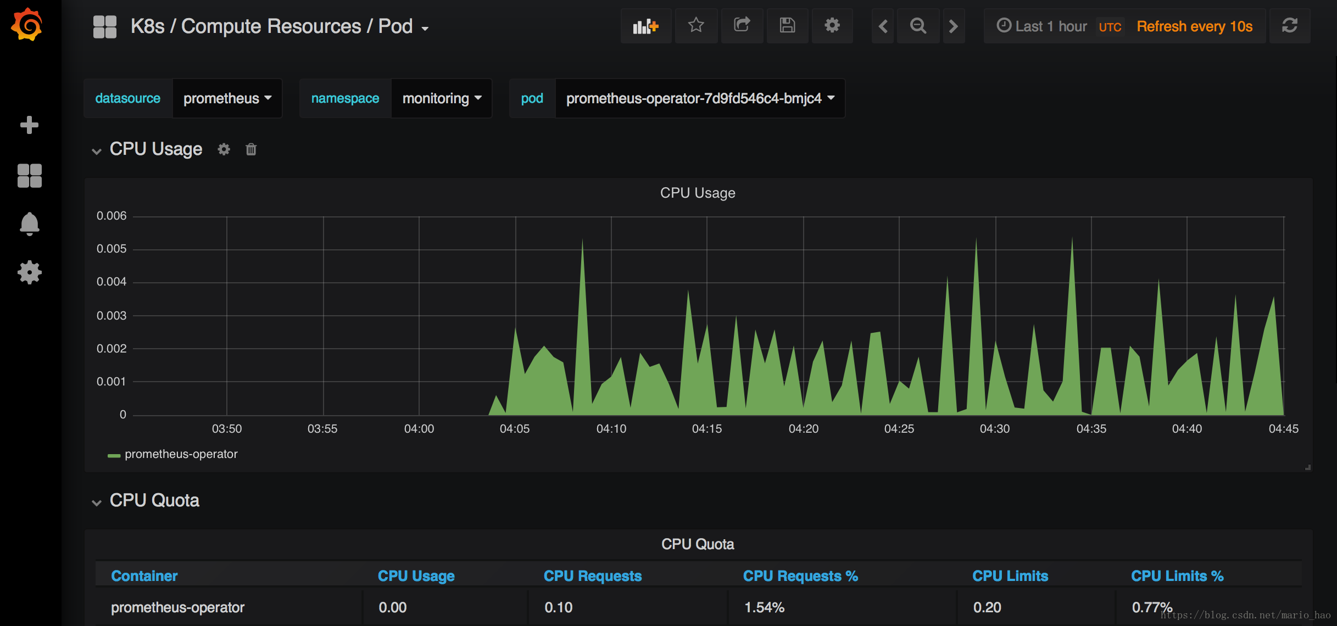Sort table by CPU Limits column header
The image size is (1337, 626).
point(1010,576)
